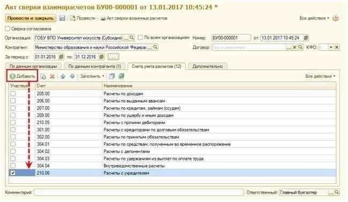Search Ответственный with magnifier icon
The image size is (348, 202).
click(x=337, y=192)
